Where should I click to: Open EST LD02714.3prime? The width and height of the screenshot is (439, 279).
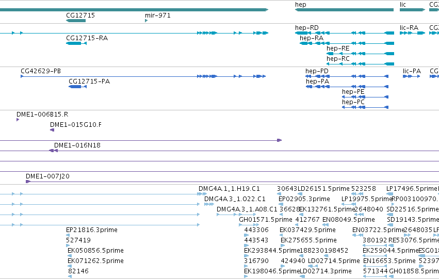pos(326,271)
